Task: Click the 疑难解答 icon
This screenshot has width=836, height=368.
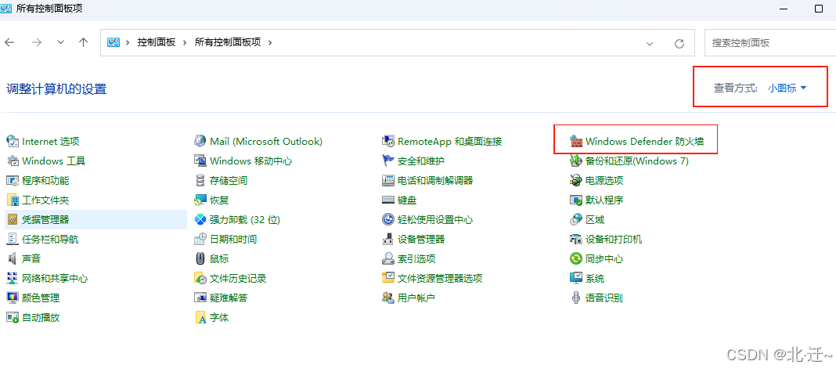Action: pyautogui.click(x=200, y=298)
